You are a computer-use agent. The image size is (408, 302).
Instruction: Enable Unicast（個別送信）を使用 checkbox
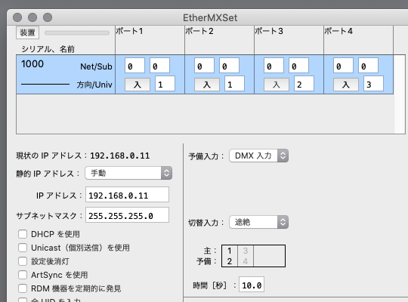[23, 248]
